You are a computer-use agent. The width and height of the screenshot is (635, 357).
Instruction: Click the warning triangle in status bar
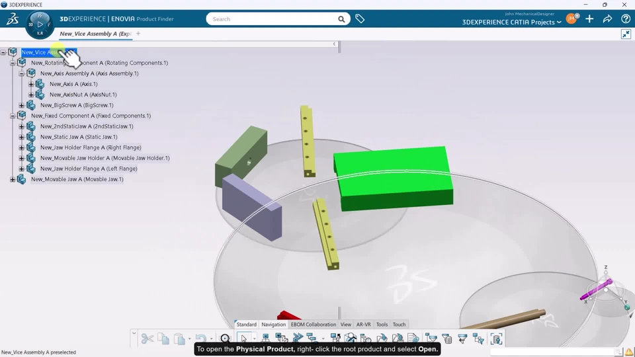[629, 352]
